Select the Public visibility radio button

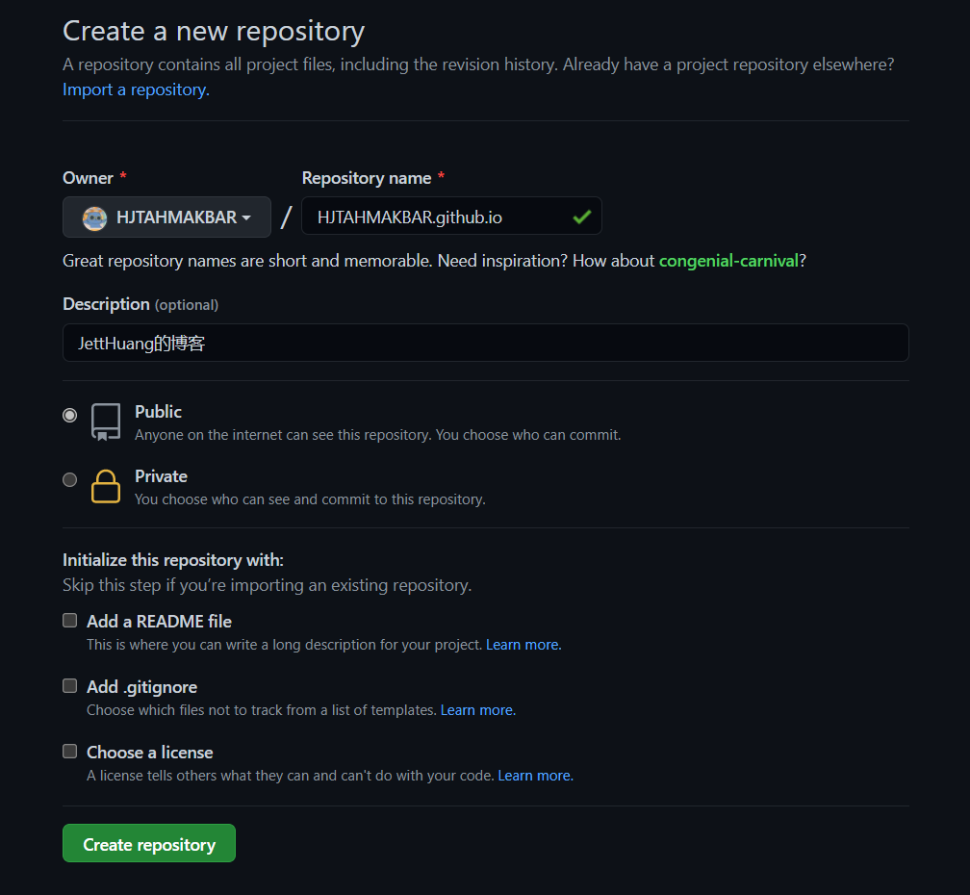70,415
